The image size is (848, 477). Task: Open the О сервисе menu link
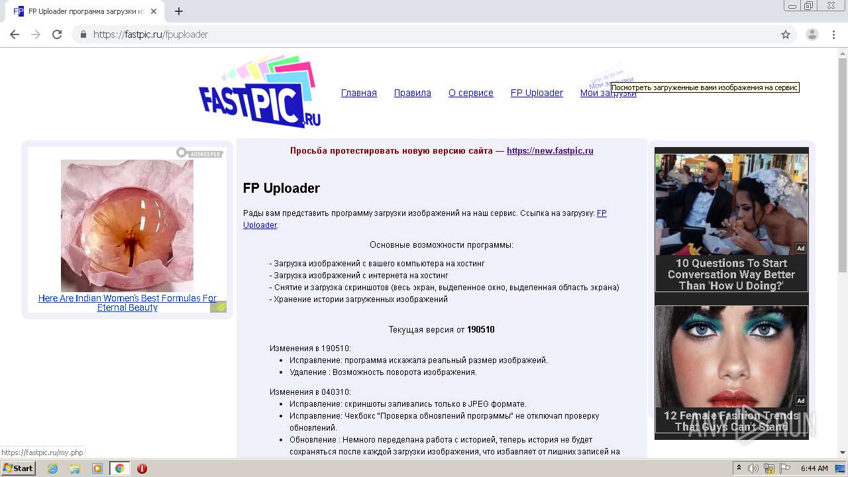click(471, 93)
